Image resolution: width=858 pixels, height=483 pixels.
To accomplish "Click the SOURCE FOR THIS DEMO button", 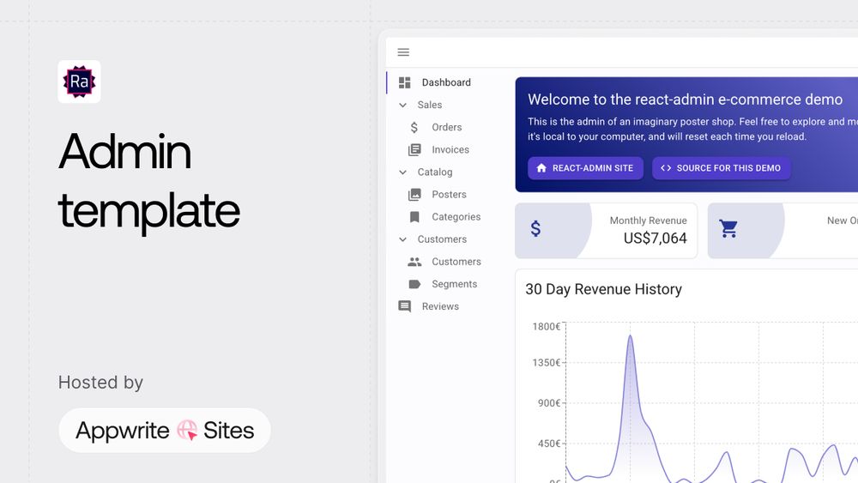I will pos(722,168).
